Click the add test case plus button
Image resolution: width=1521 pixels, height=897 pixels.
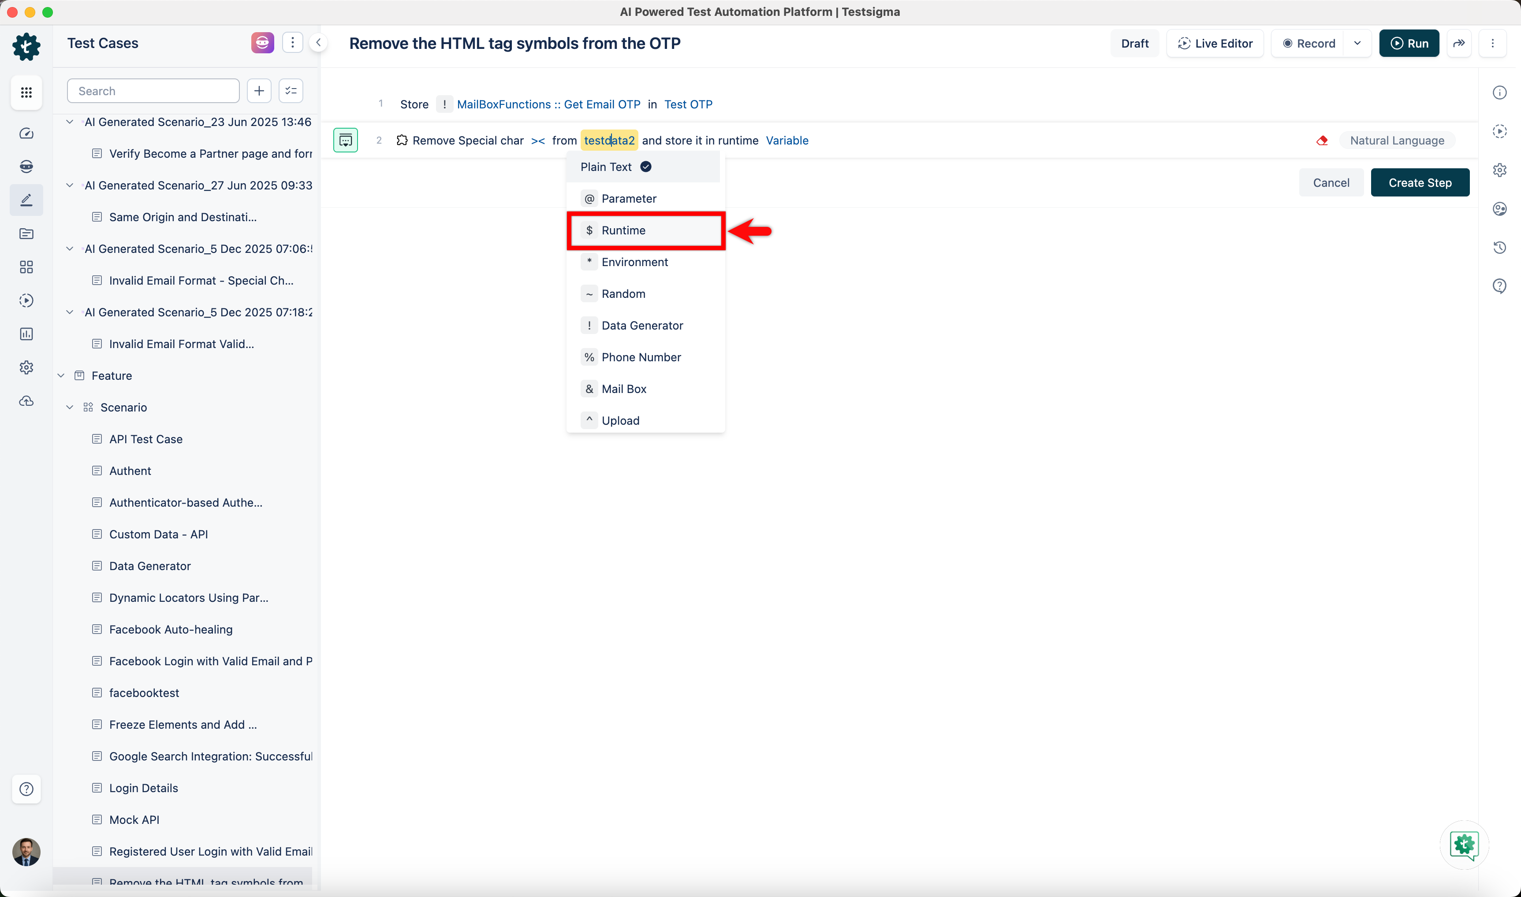click(259, 91)
